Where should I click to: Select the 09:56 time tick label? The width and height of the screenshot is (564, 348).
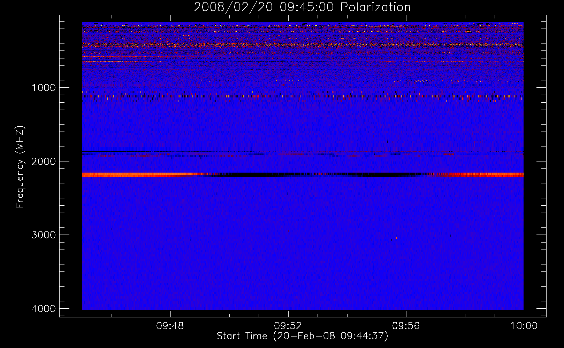(406, 326)
